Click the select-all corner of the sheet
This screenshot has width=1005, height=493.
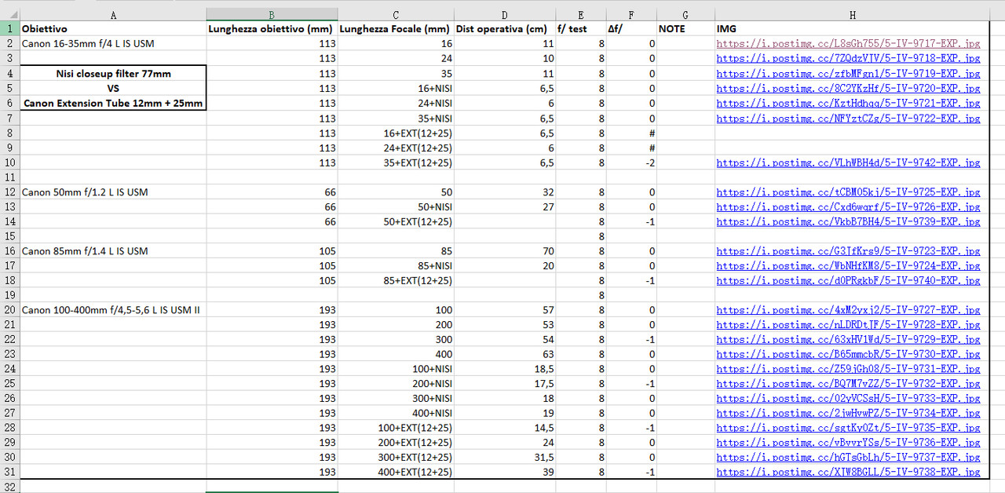pos(9,15)
